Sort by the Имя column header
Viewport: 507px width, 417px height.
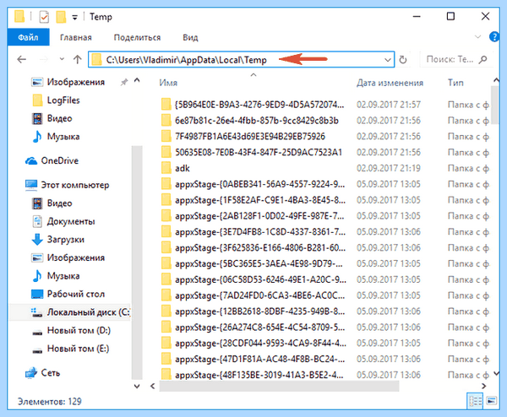[x=168, y=83]
